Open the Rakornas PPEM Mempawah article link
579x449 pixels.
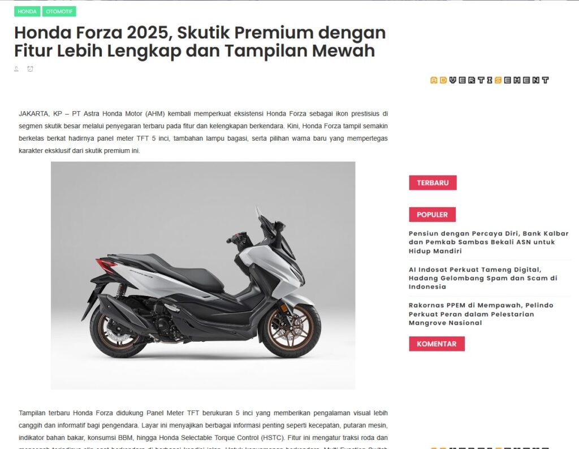pos(481,314)
